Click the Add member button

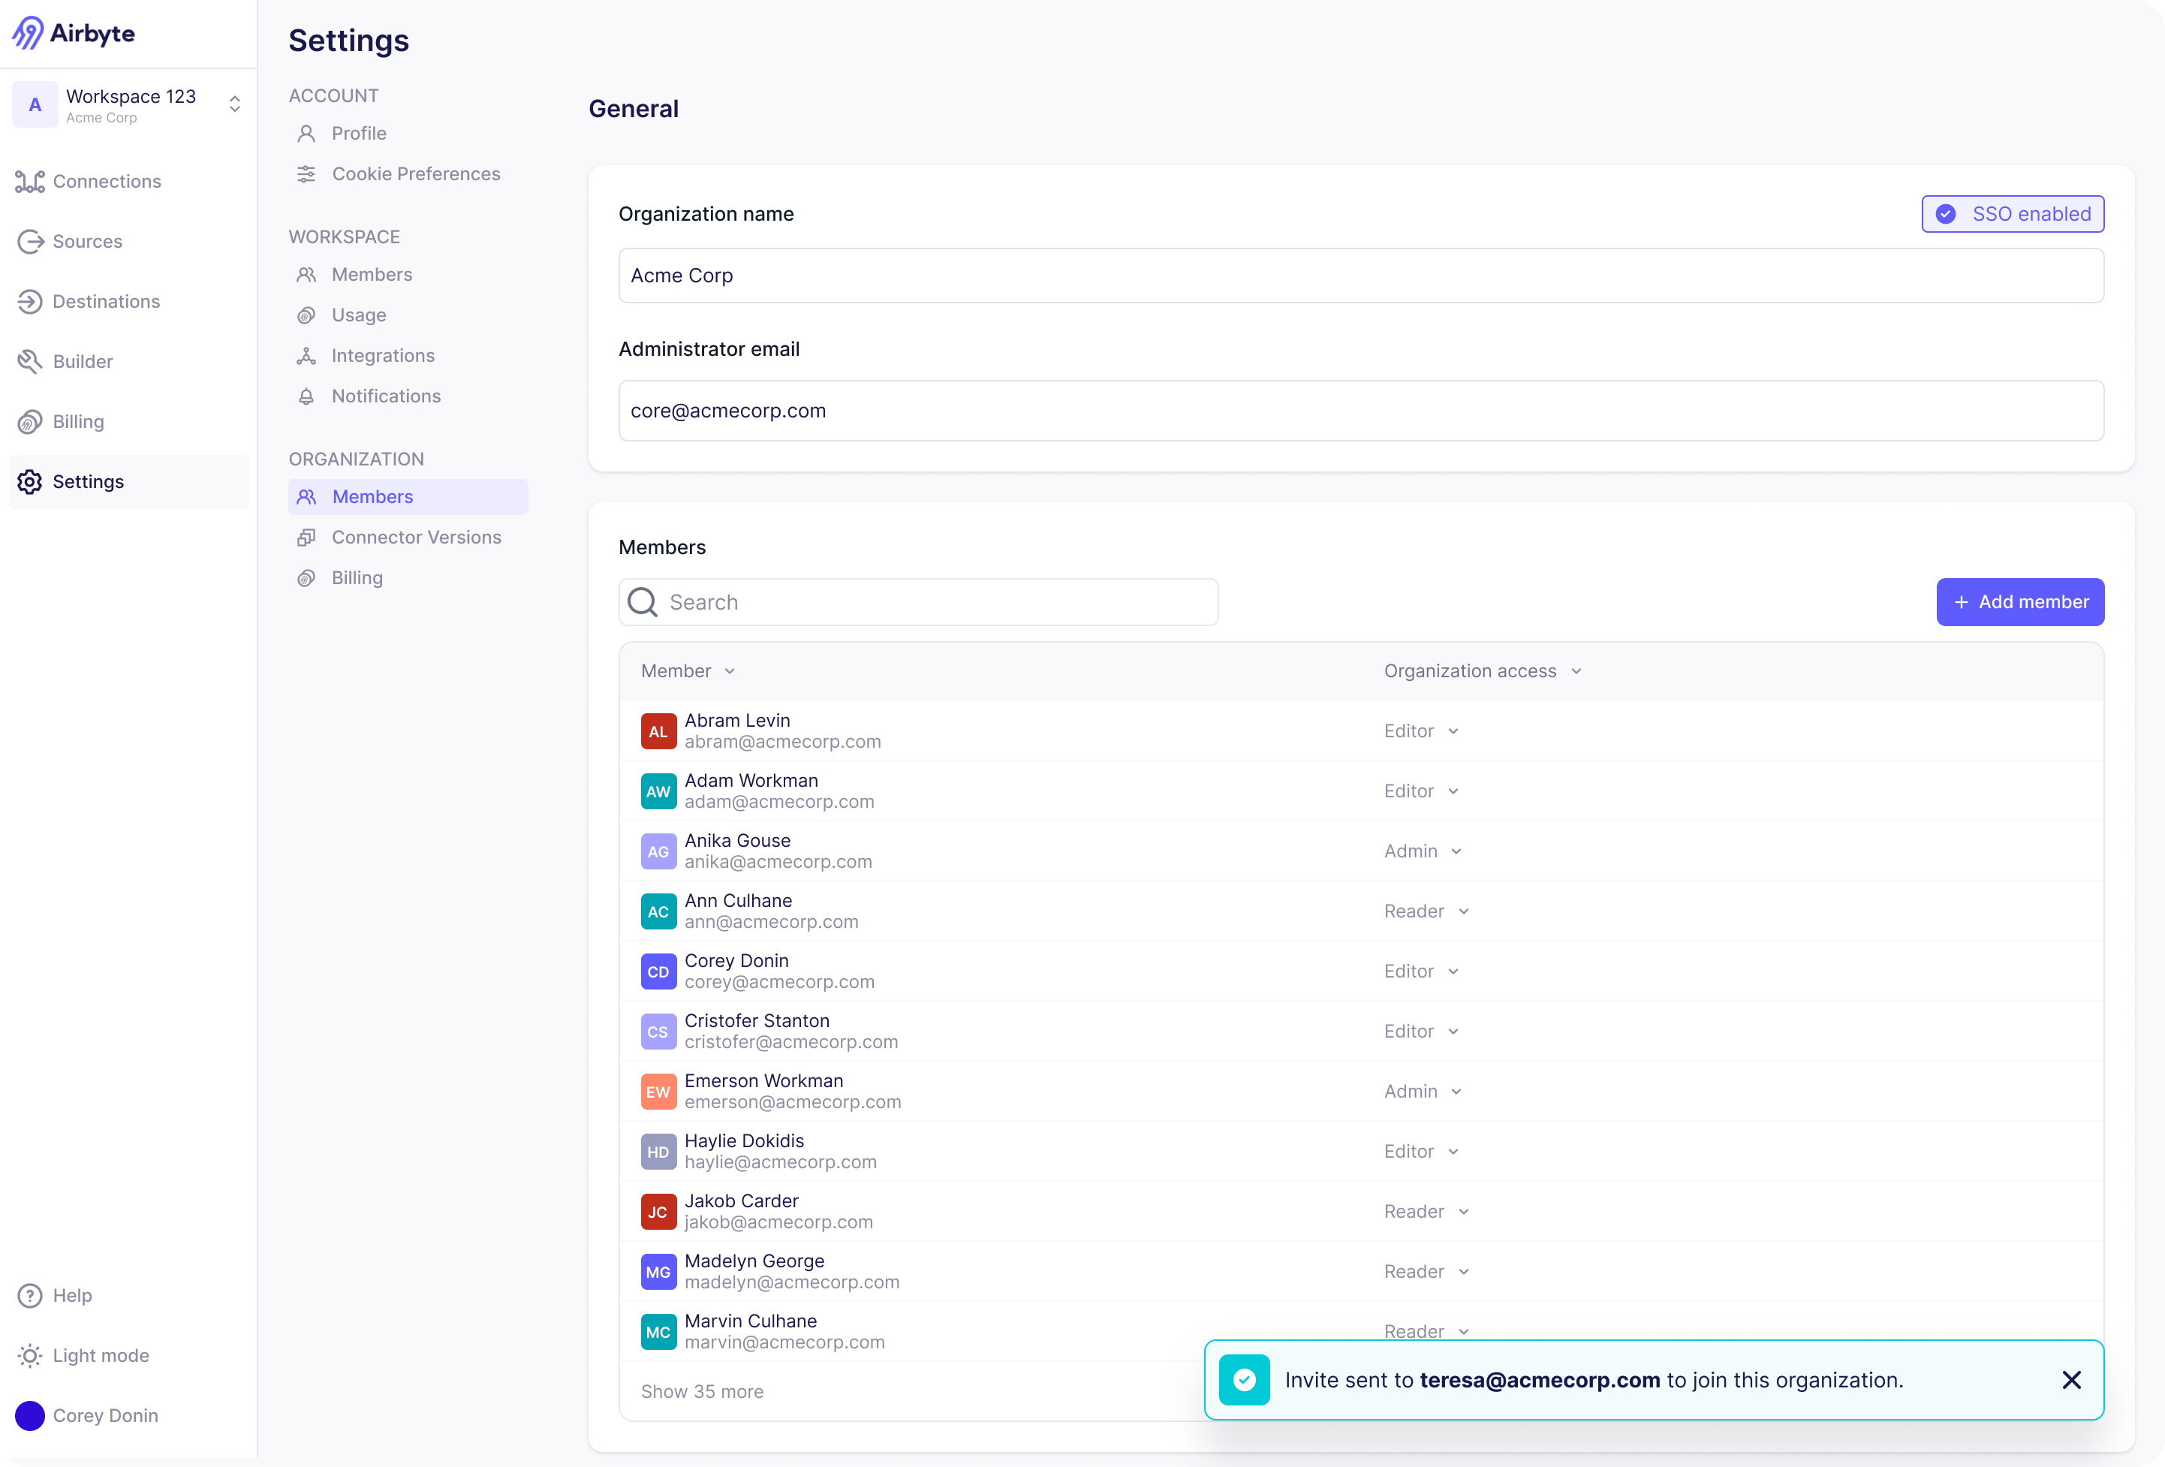[2019, 603]
